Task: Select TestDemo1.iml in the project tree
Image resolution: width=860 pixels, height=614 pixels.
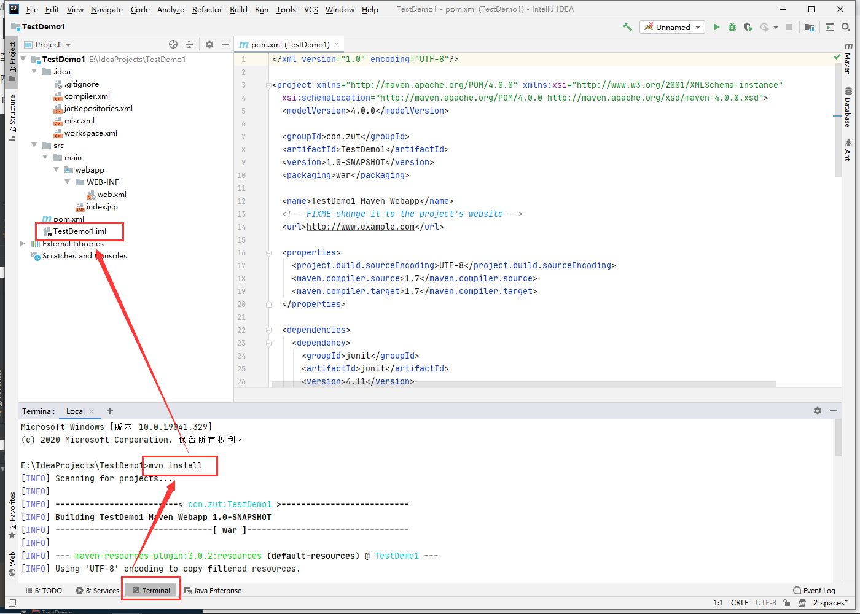Action: [x=81, y=231]
